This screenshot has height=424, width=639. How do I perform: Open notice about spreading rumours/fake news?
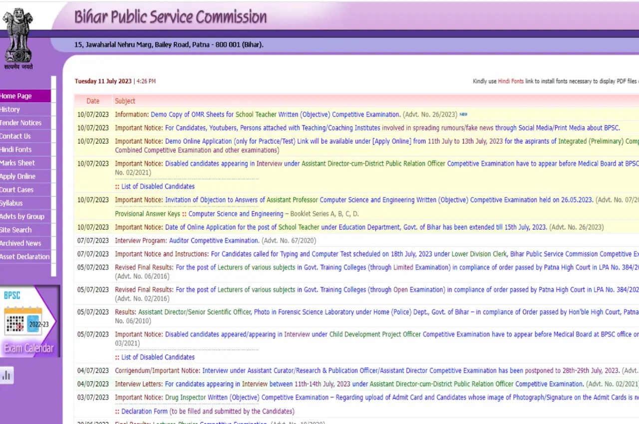392,128
